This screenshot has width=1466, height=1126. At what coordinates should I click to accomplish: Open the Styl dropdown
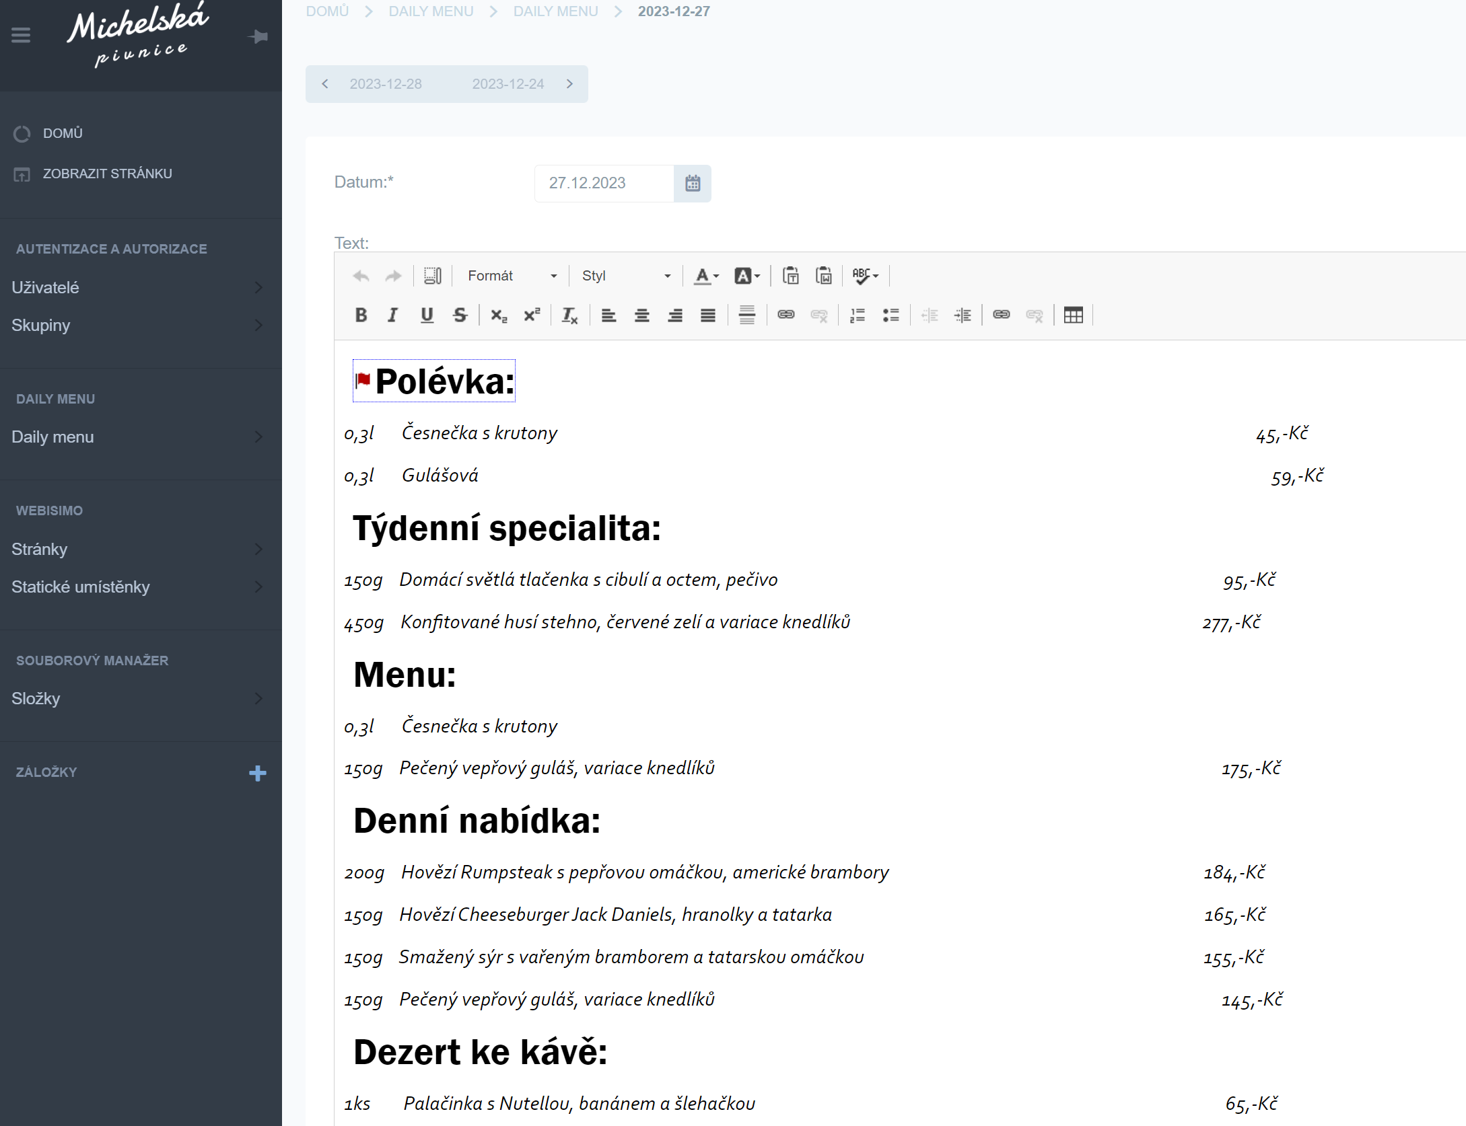click(x=625, y=276)
